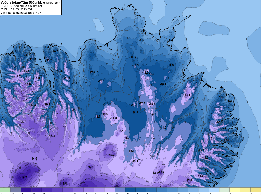Click the -14.4 temperature value

point(121,131)
